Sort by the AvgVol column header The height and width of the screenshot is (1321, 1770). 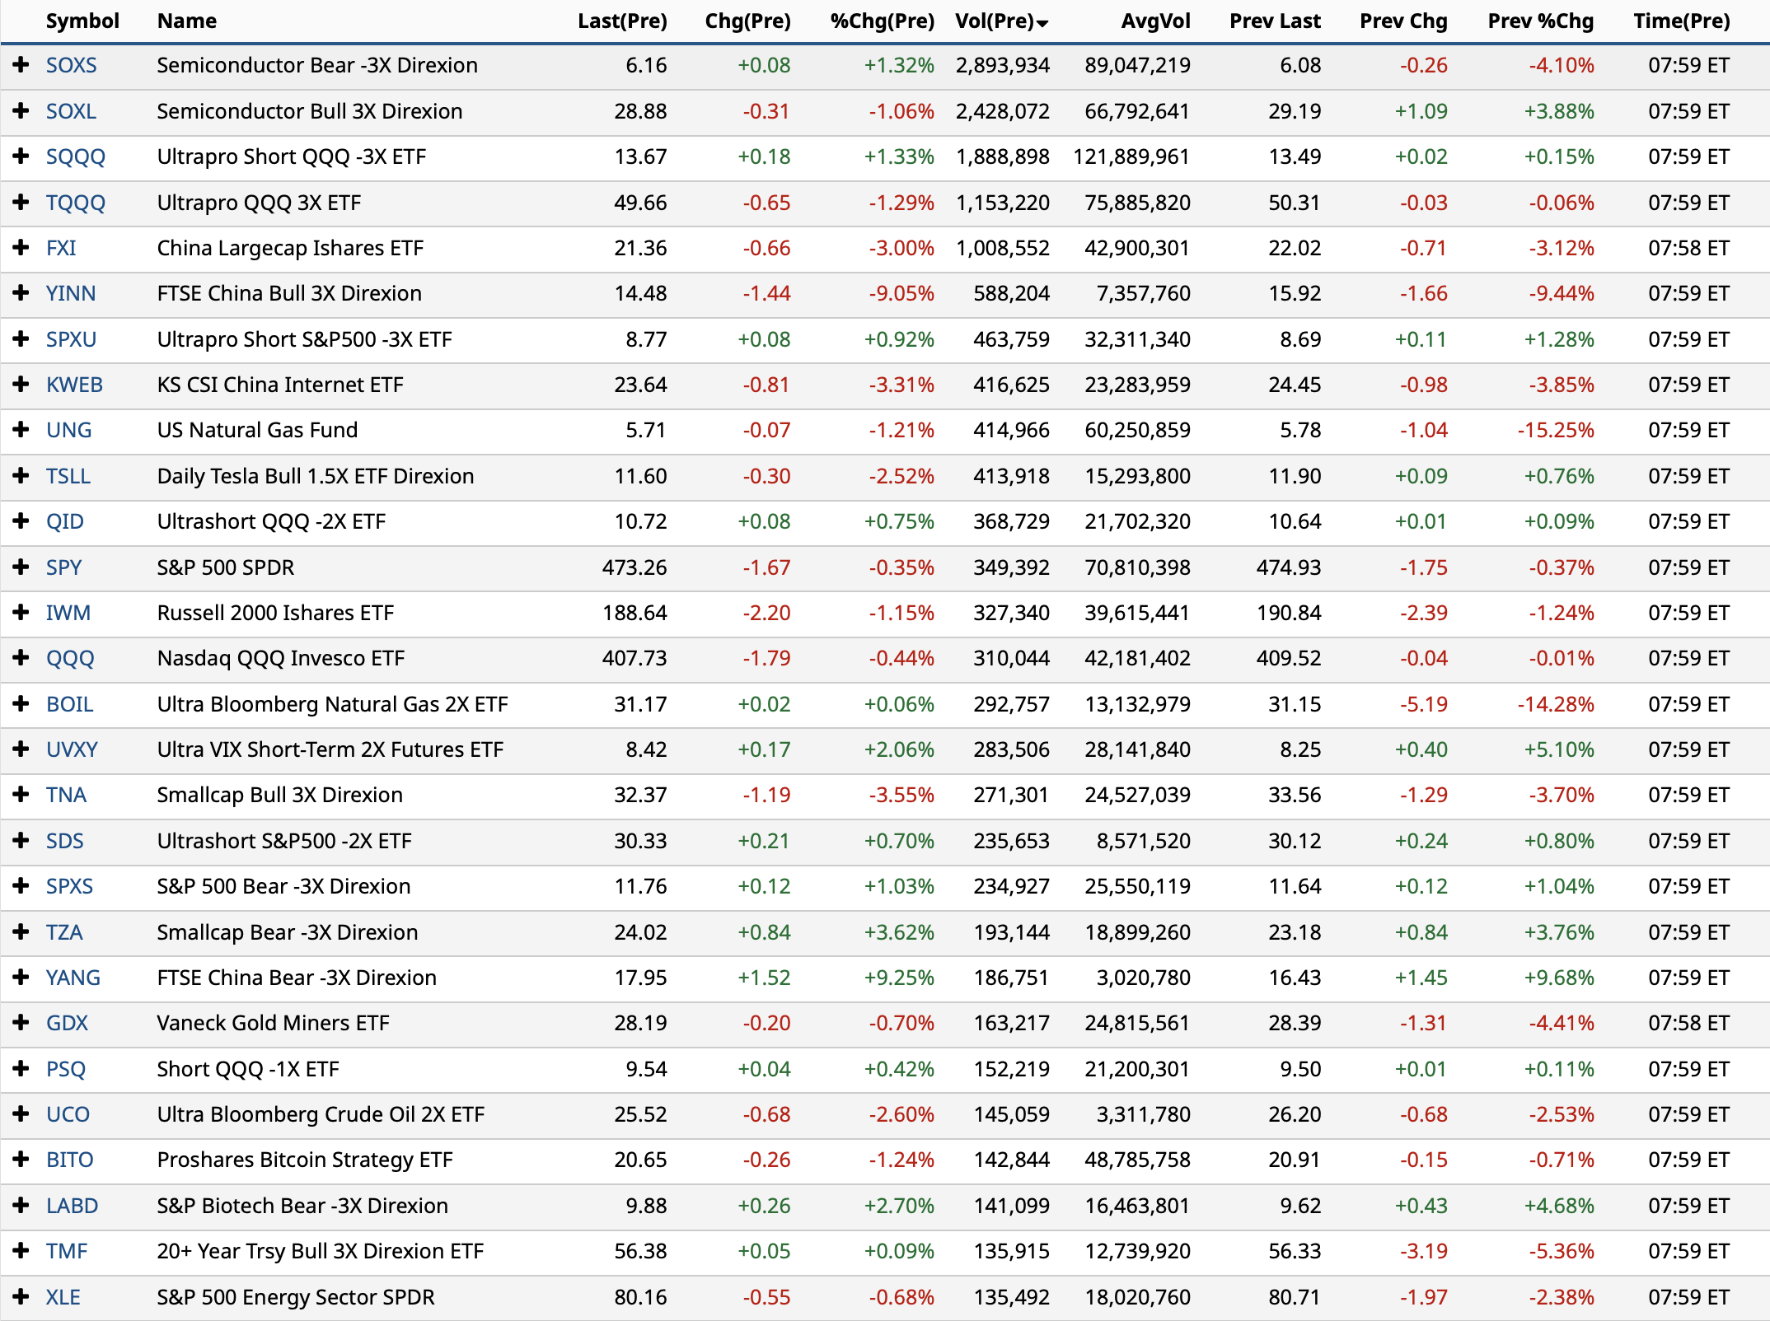pyautogui.click(x=1155, y=21)
